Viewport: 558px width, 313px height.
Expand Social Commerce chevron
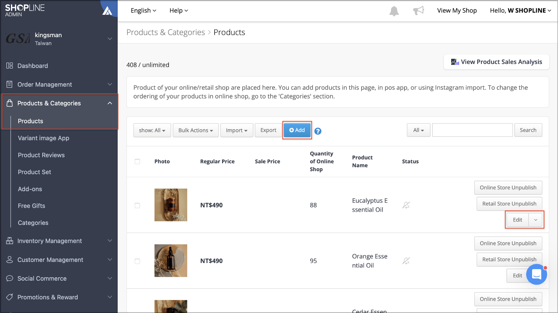[110, 278]
